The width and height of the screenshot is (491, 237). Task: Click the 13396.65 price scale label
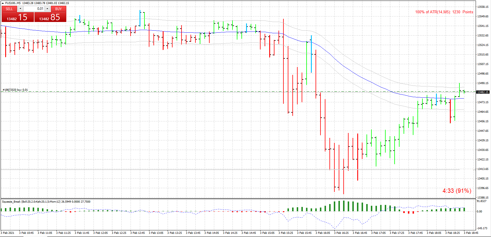tap(483, 188)
